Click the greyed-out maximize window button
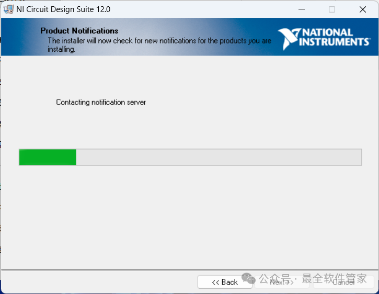379x294 pixels. (332, 9)
